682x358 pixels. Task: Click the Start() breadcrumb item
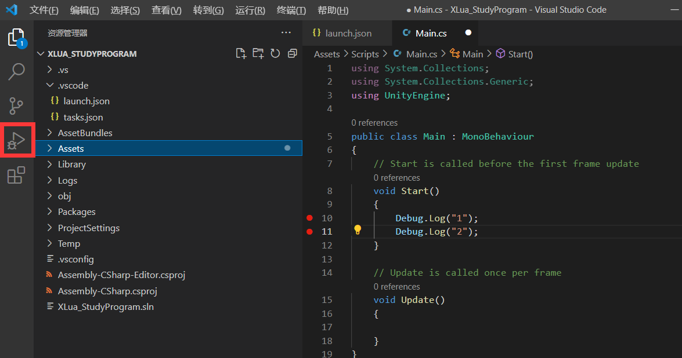click(x=519, y=53)
